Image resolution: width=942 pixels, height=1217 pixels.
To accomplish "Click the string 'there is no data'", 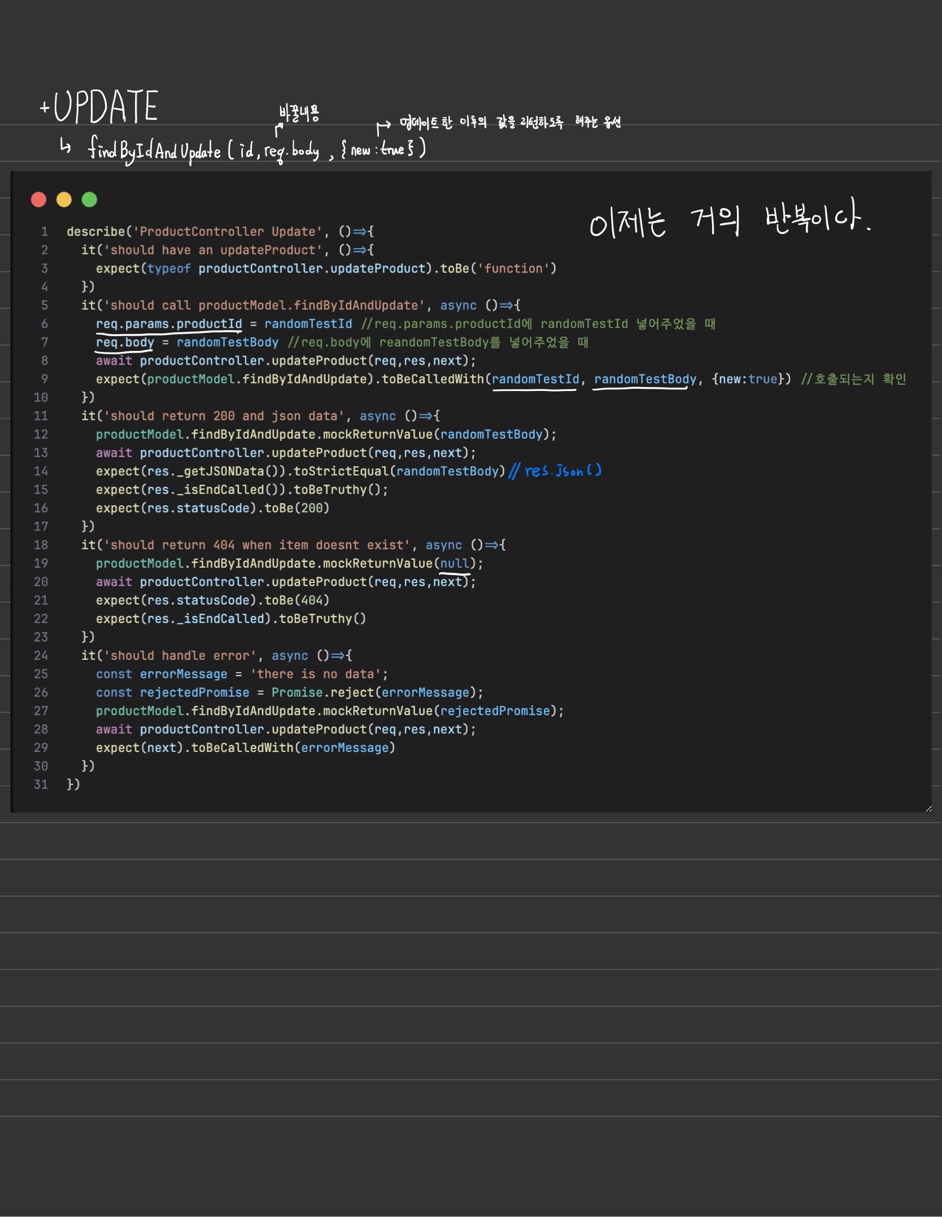I will pyautogui.click(x=316, y=674).
